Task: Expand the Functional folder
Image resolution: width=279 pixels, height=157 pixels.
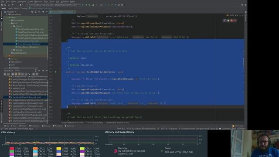Action: 10,20
